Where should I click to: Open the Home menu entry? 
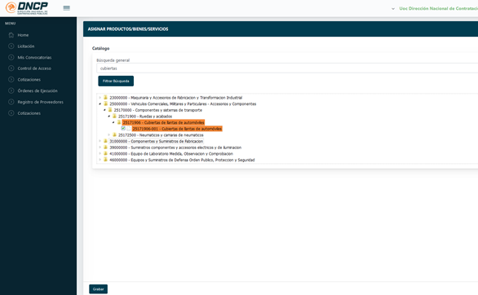(23, 35)
